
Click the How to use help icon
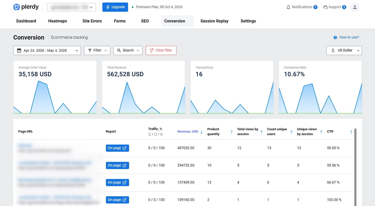coord(335,37)
